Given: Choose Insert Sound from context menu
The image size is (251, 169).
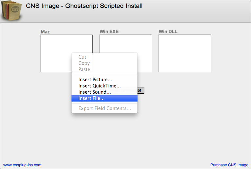Looking at the screenshot, I should (104, 92).
